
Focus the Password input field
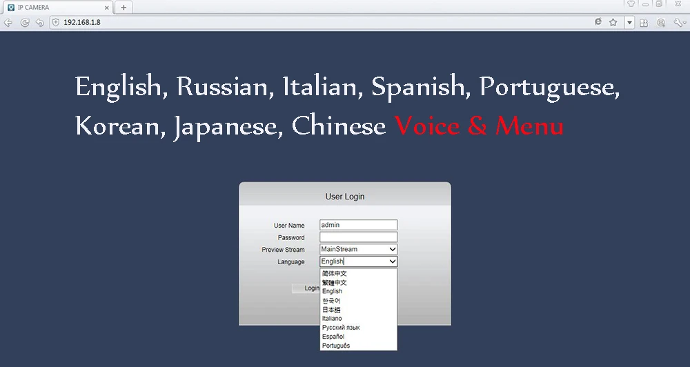[x=358, y=237]
